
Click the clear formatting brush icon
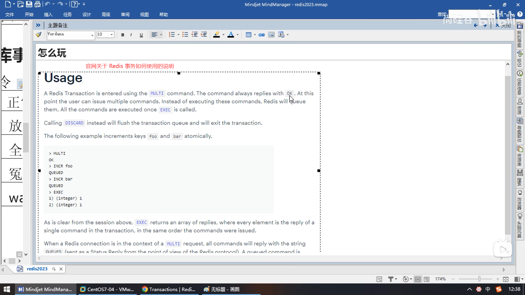pyautogui.click(x=39, y=34)
